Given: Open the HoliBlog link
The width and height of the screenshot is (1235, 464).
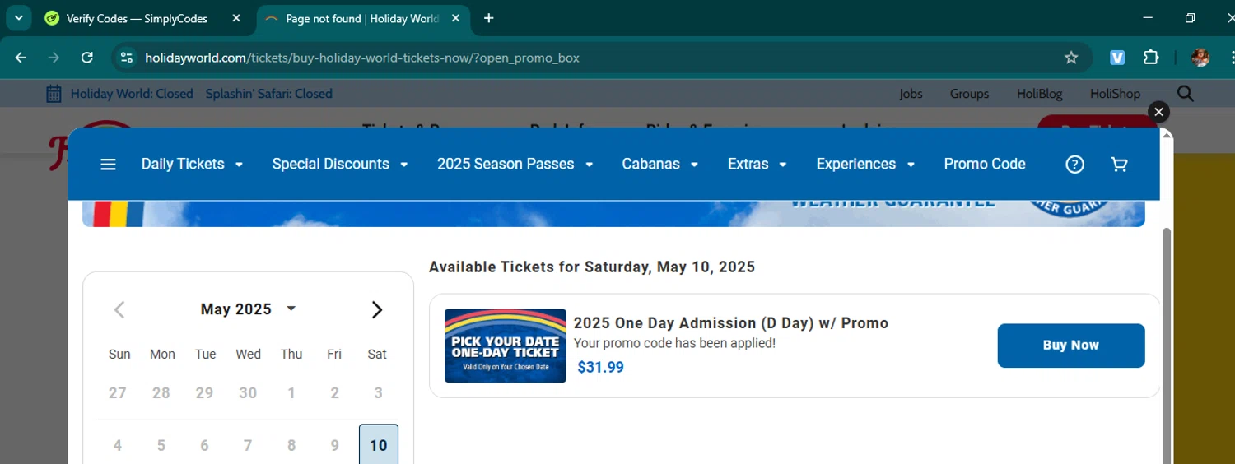Looking at the screenshot, I should (x=1039, y=94).
